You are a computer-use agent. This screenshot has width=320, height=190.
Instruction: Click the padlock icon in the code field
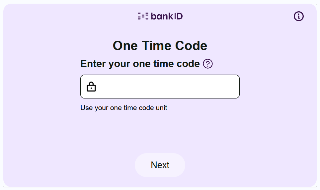click(x=91, y=87)
